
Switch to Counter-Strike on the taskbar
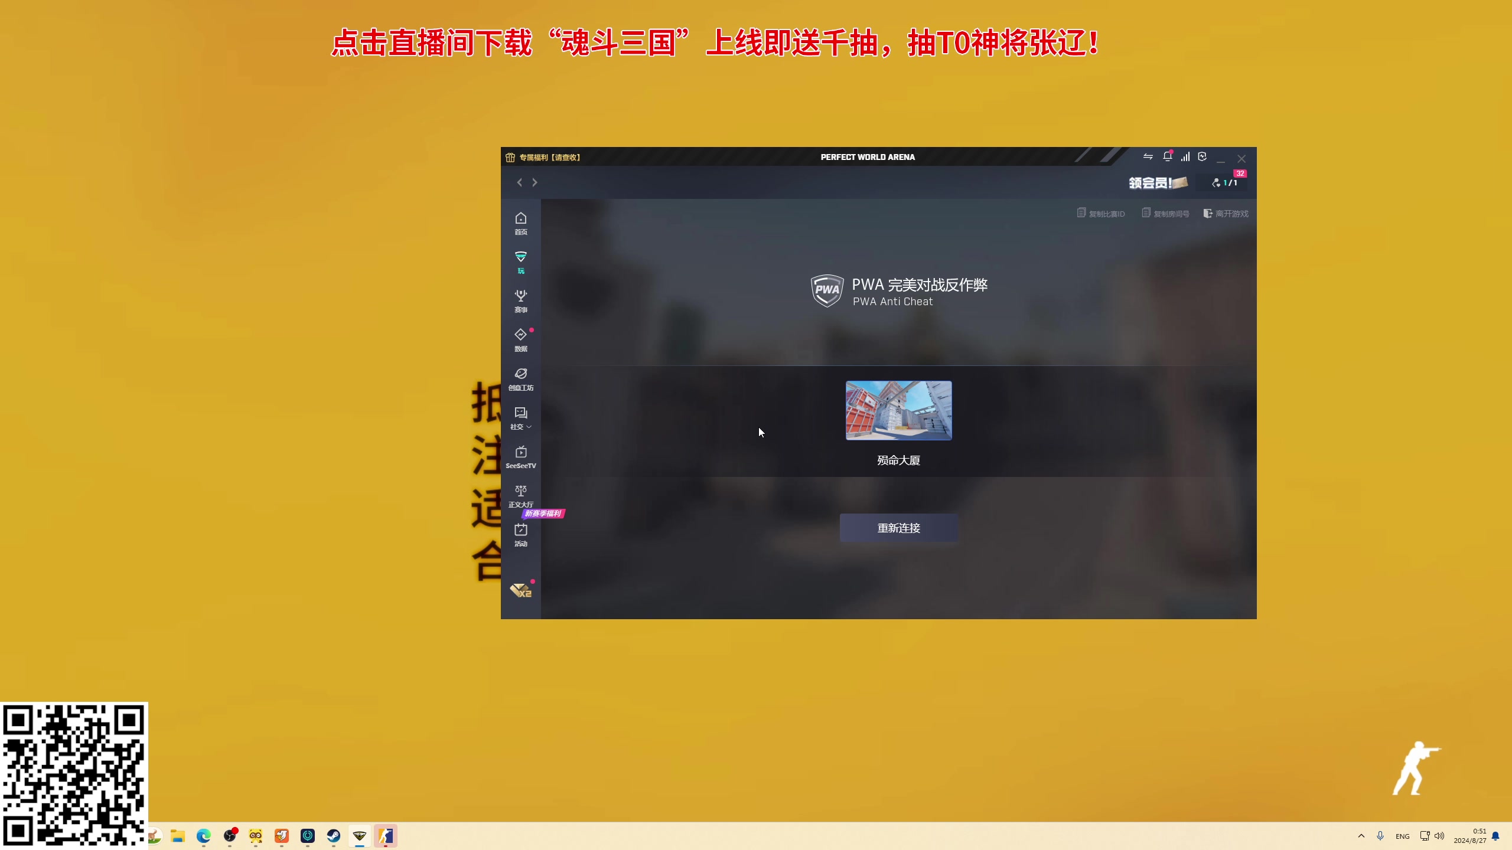coord(386,836)
